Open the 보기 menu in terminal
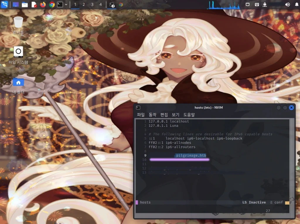 (175, 114)
